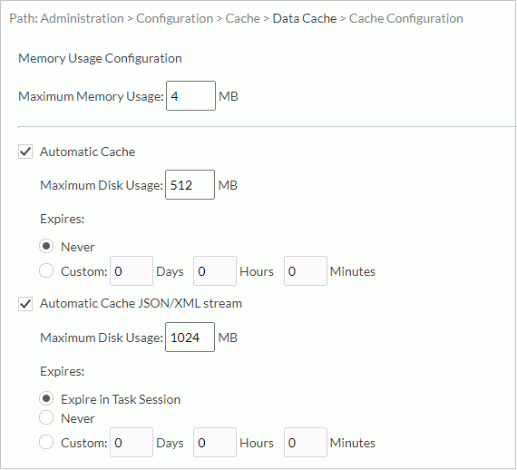This screenshot has height=470, width=517.
Task: Click the Maximum Memory Usage field
Action: tap(190, 96)
